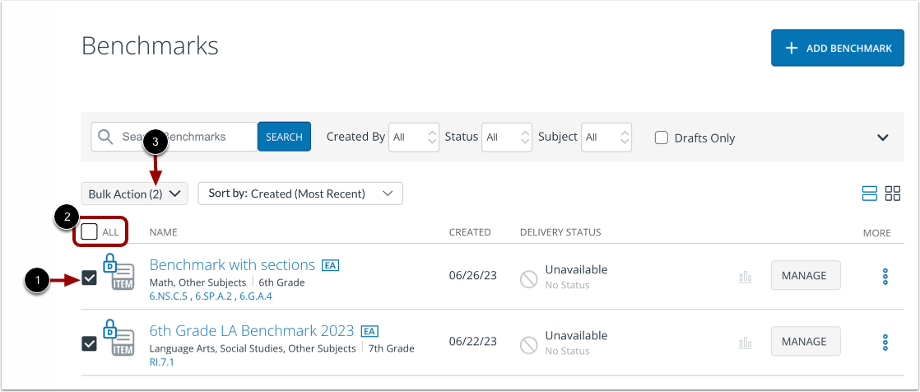The height and width of the screenshot is (392, 920).
Task: Click Manage for Benchmark with sections
Action: 805,275
